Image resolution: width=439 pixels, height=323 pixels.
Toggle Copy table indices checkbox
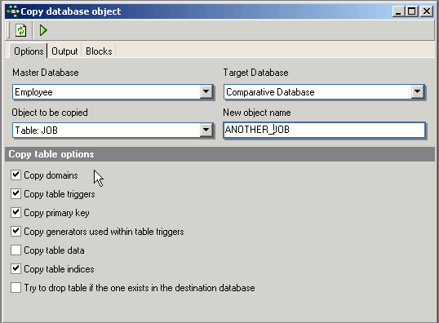[16, 268]
